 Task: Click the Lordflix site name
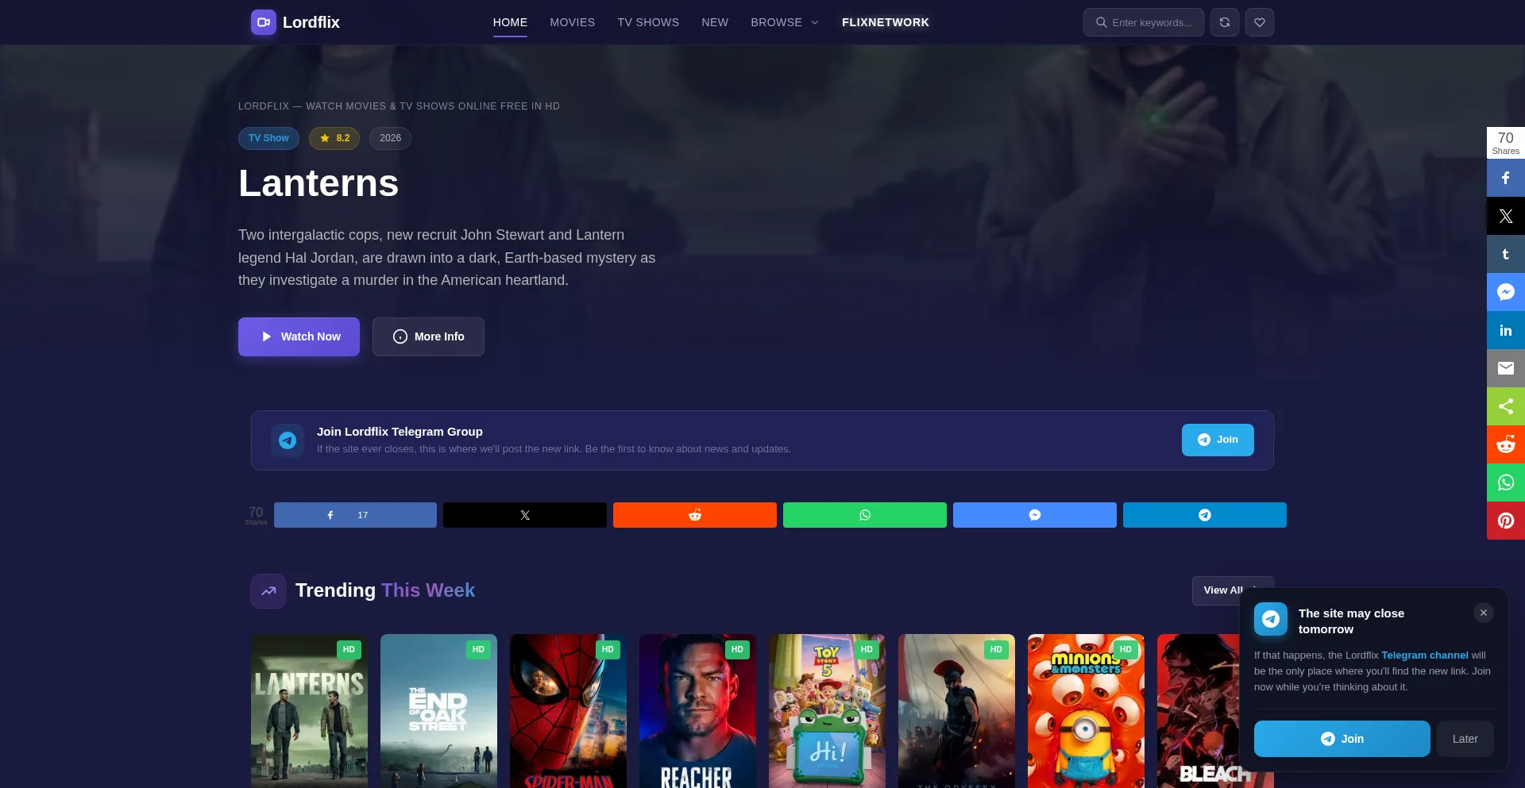coord(311,22)
